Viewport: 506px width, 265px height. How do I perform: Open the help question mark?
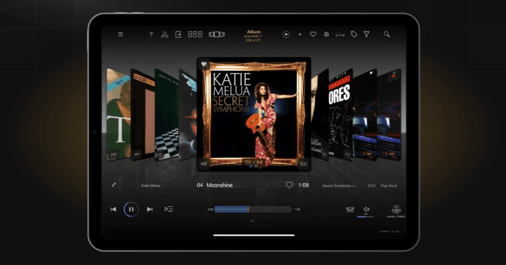(x=151, y=34)
